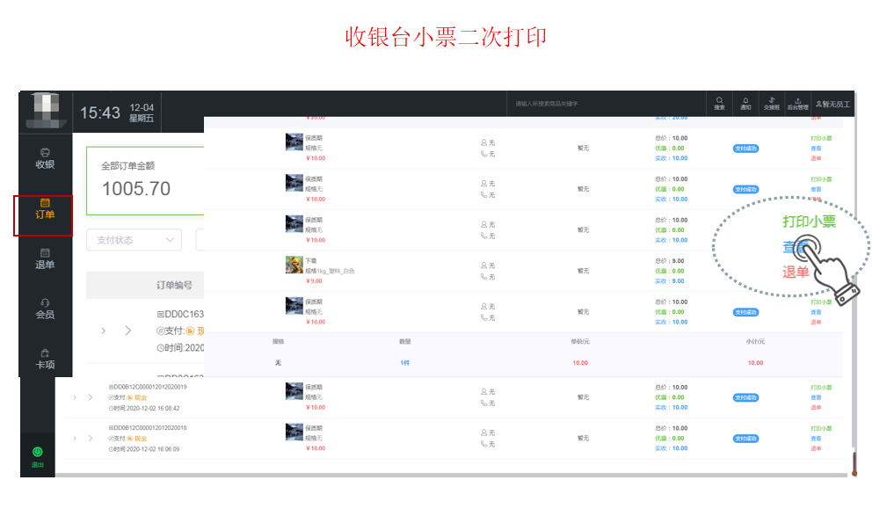Click the customer person icon in 下雪 row
This screenshot has width=887, height=531.
click(483, 265)
